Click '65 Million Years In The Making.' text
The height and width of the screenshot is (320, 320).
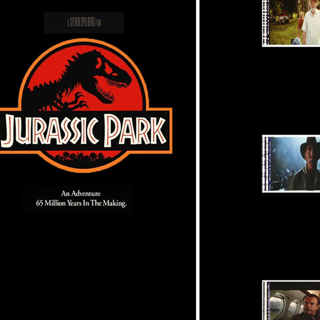81,203
